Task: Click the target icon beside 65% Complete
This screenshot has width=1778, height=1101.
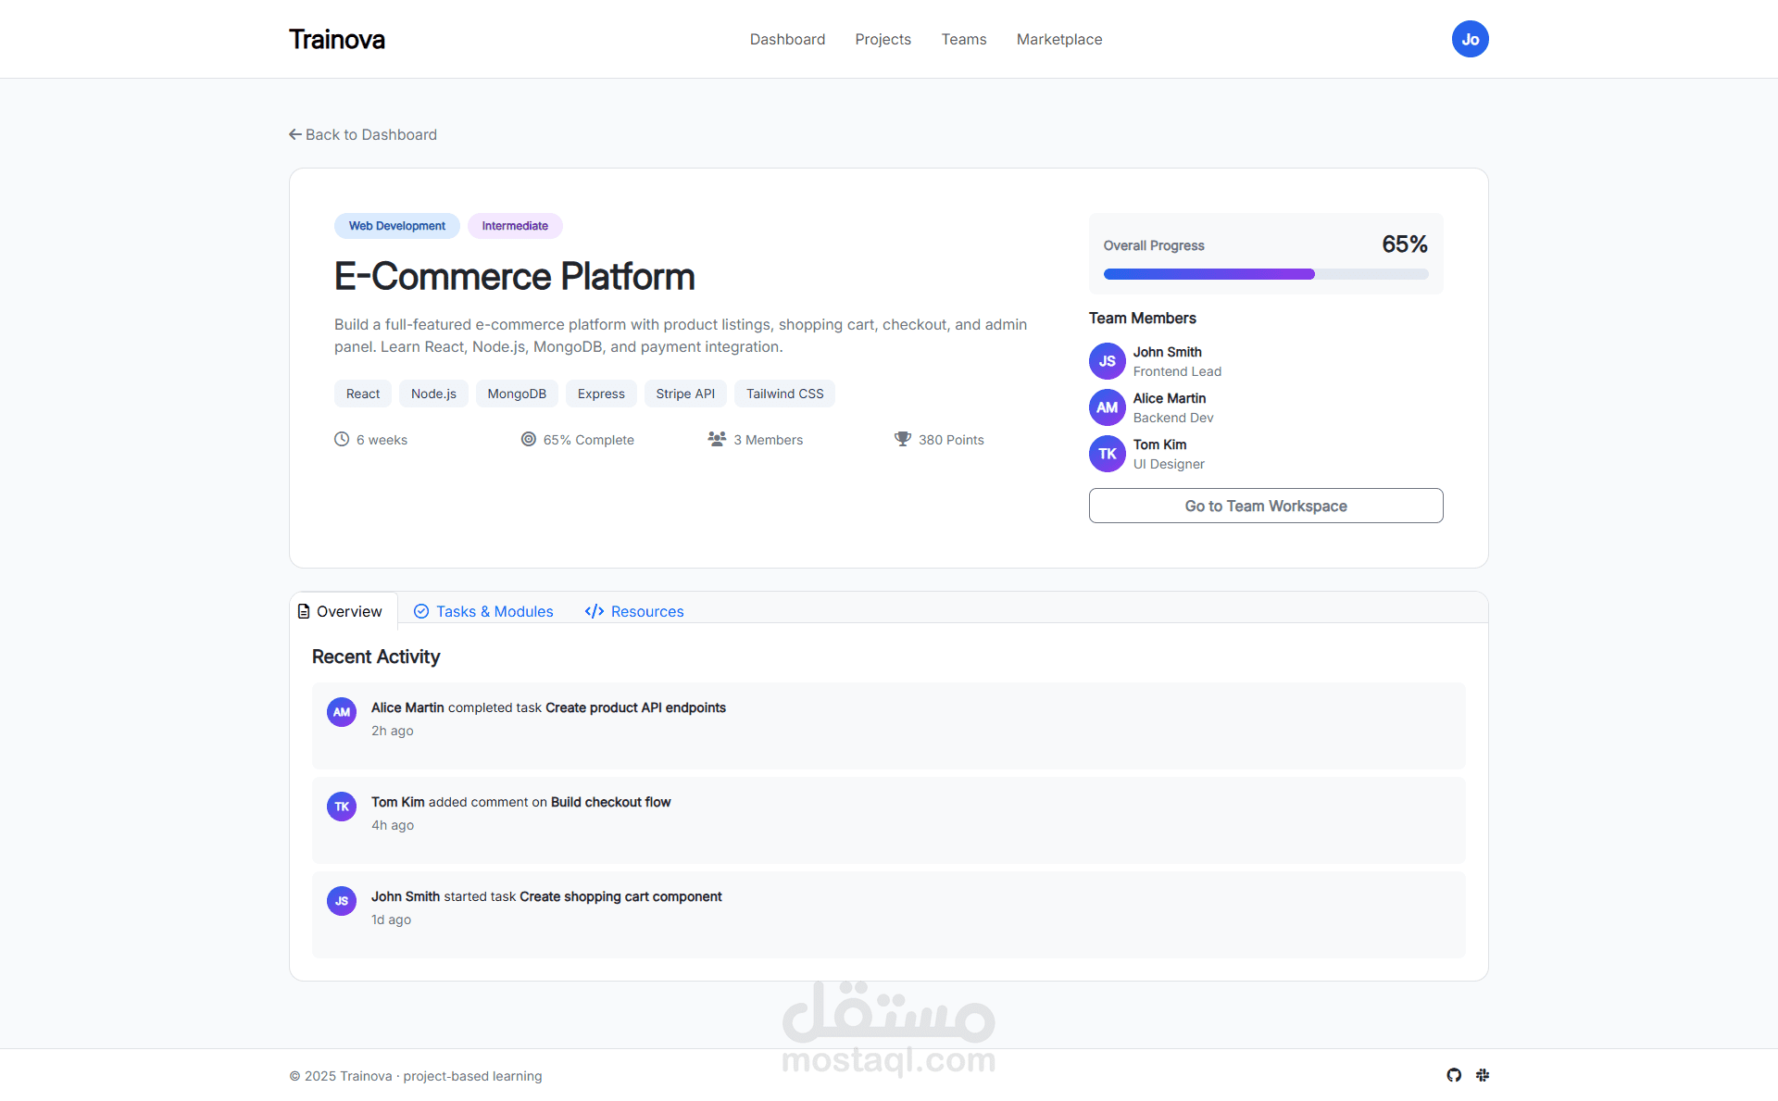Action: pyautogui.click(x=529, y=439)
